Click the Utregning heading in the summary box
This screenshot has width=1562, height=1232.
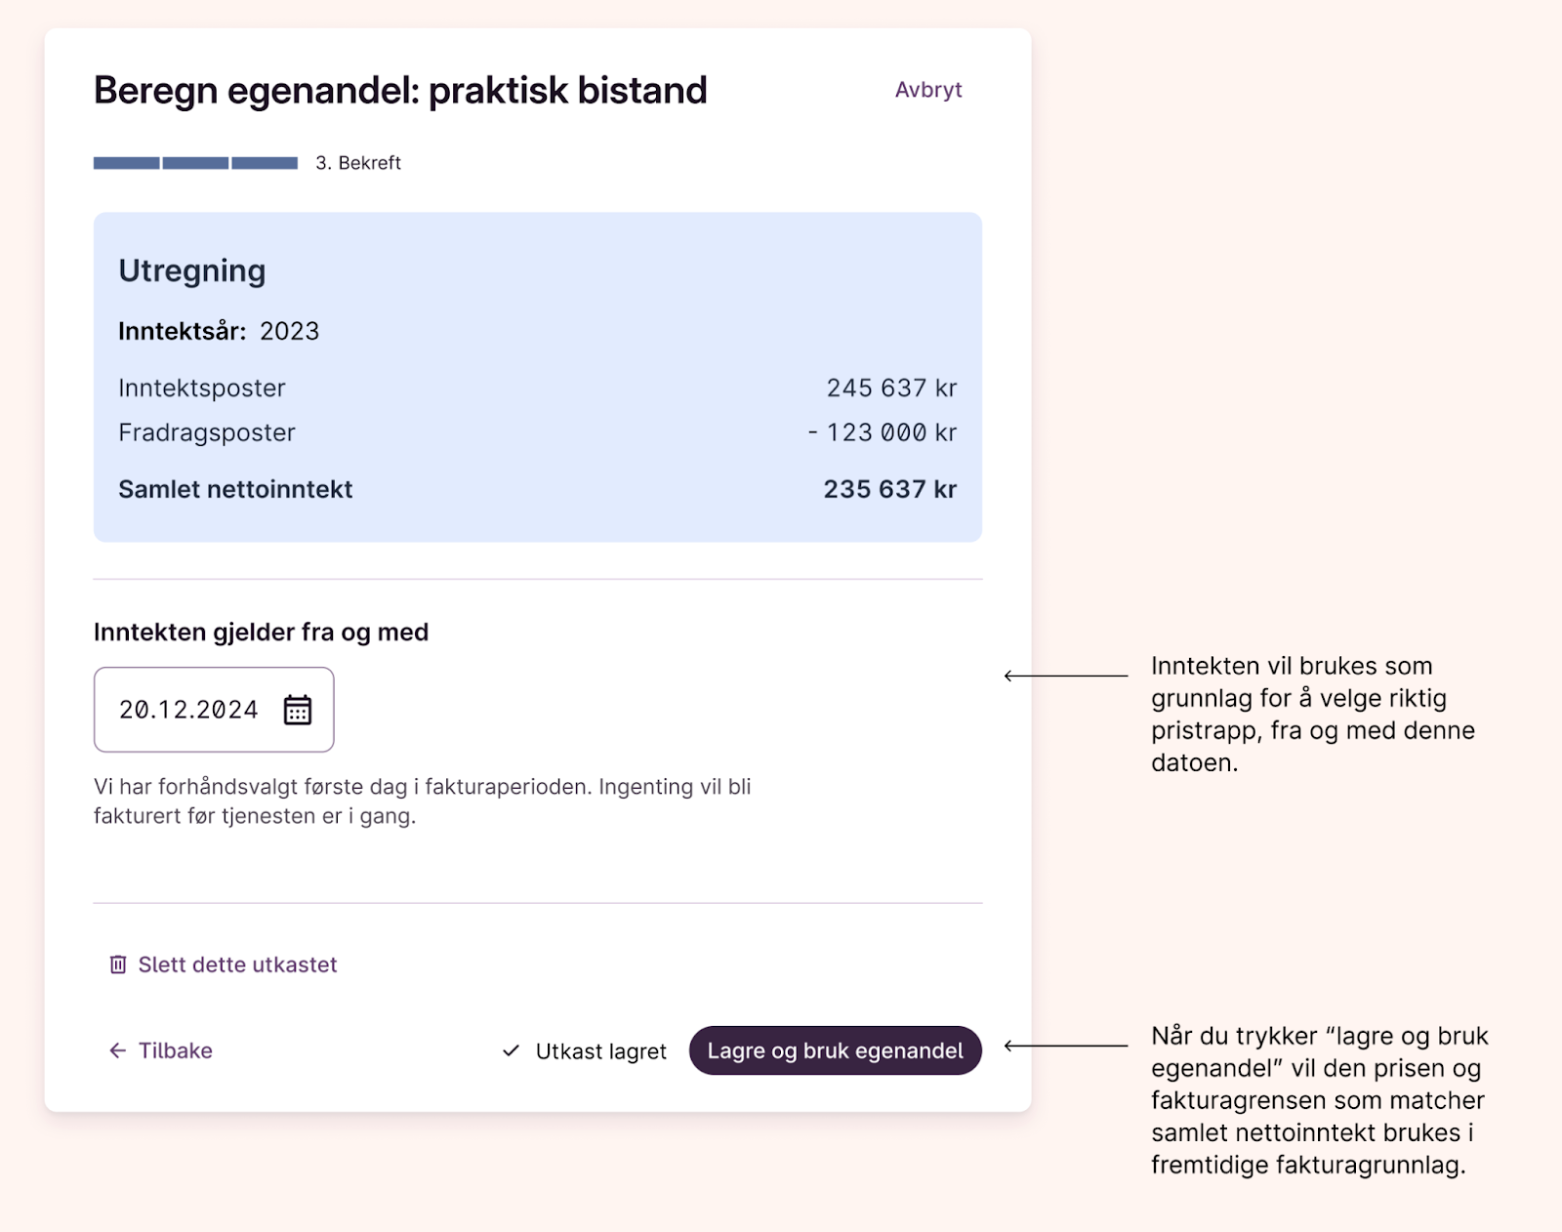192,270
